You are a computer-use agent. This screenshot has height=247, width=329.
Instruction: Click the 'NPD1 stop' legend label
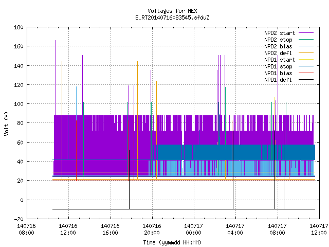coord(278,66)
